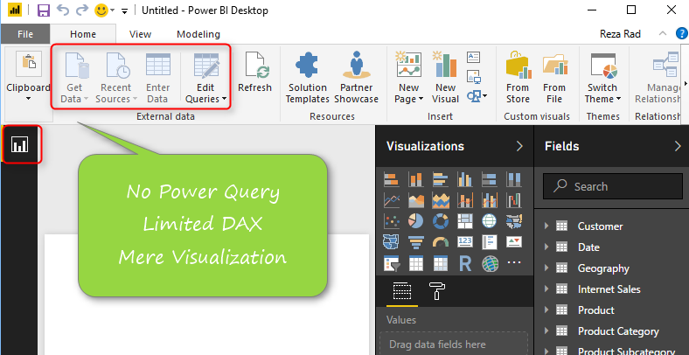This screenshot has height=355, width=689.
Task: Select the Gauge visual
Action: point(441,242)
